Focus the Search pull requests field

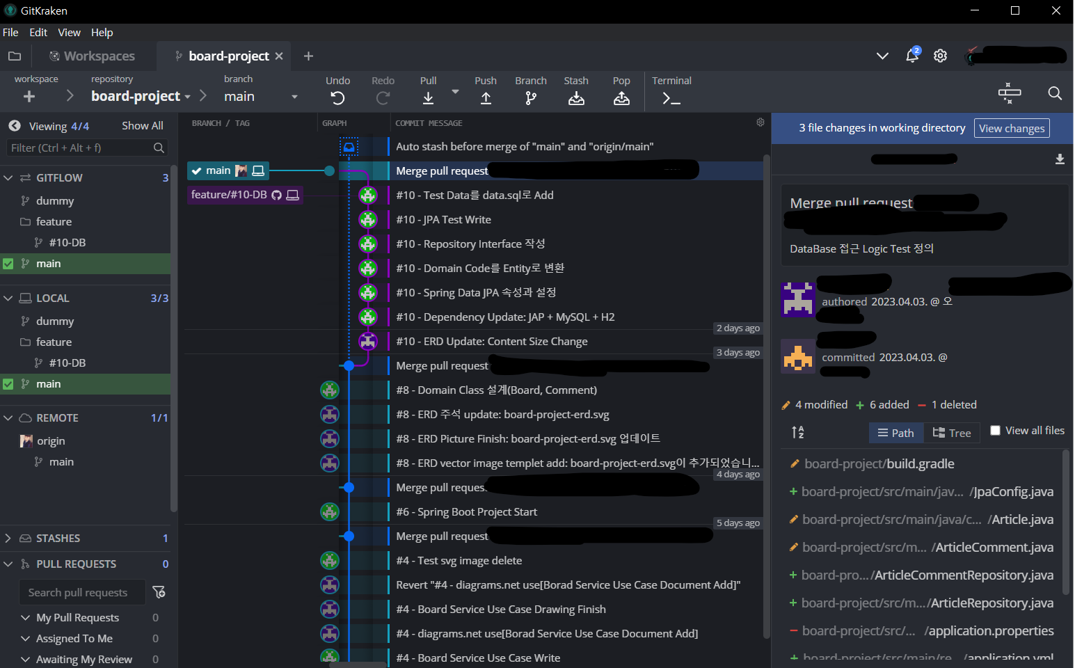click(82, 592)
